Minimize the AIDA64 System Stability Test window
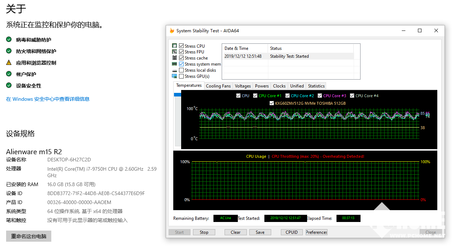The width and height of the screenshot is (452, 246). [x=403, y=30]
